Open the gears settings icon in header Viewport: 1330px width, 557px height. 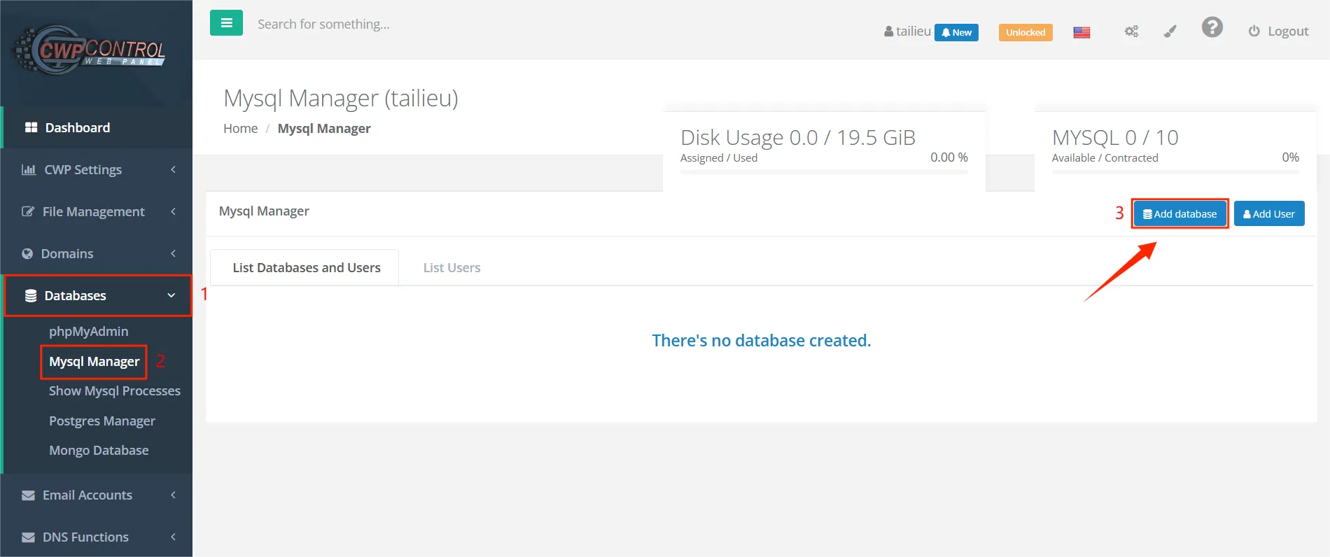pyautogui.click(x=1131, y=31)
